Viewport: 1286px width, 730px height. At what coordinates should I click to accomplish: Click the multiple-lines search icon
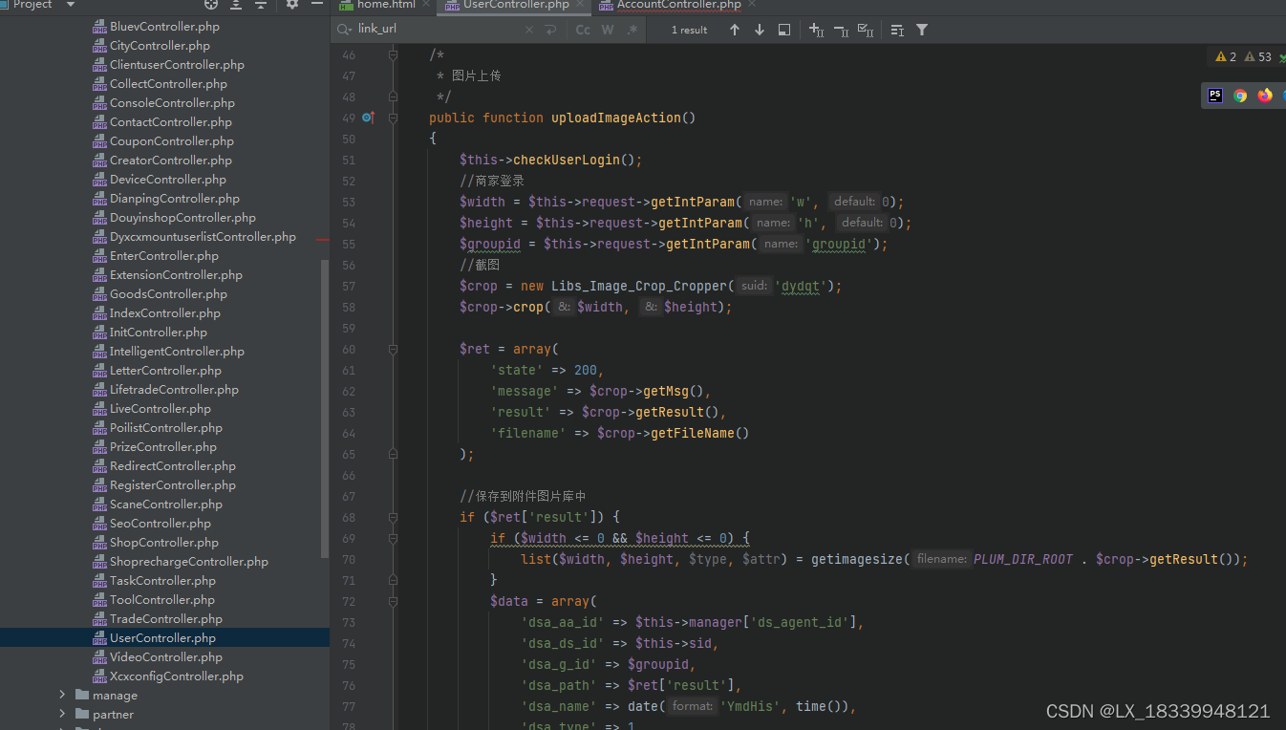click(897, 30)
